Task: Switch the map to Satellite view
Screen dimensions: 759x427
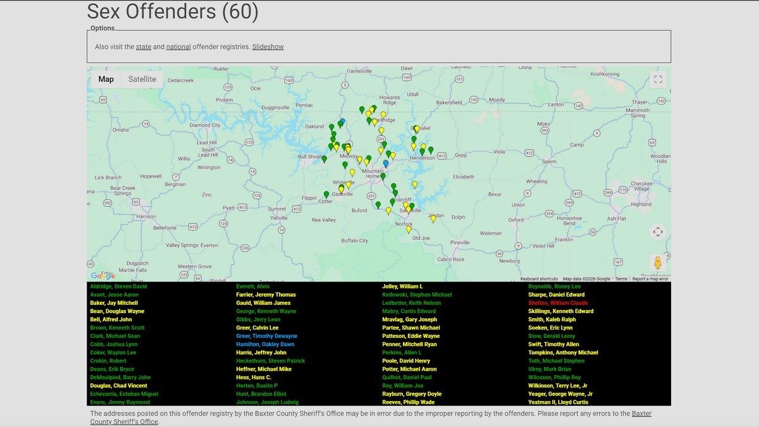Action: 142,79
